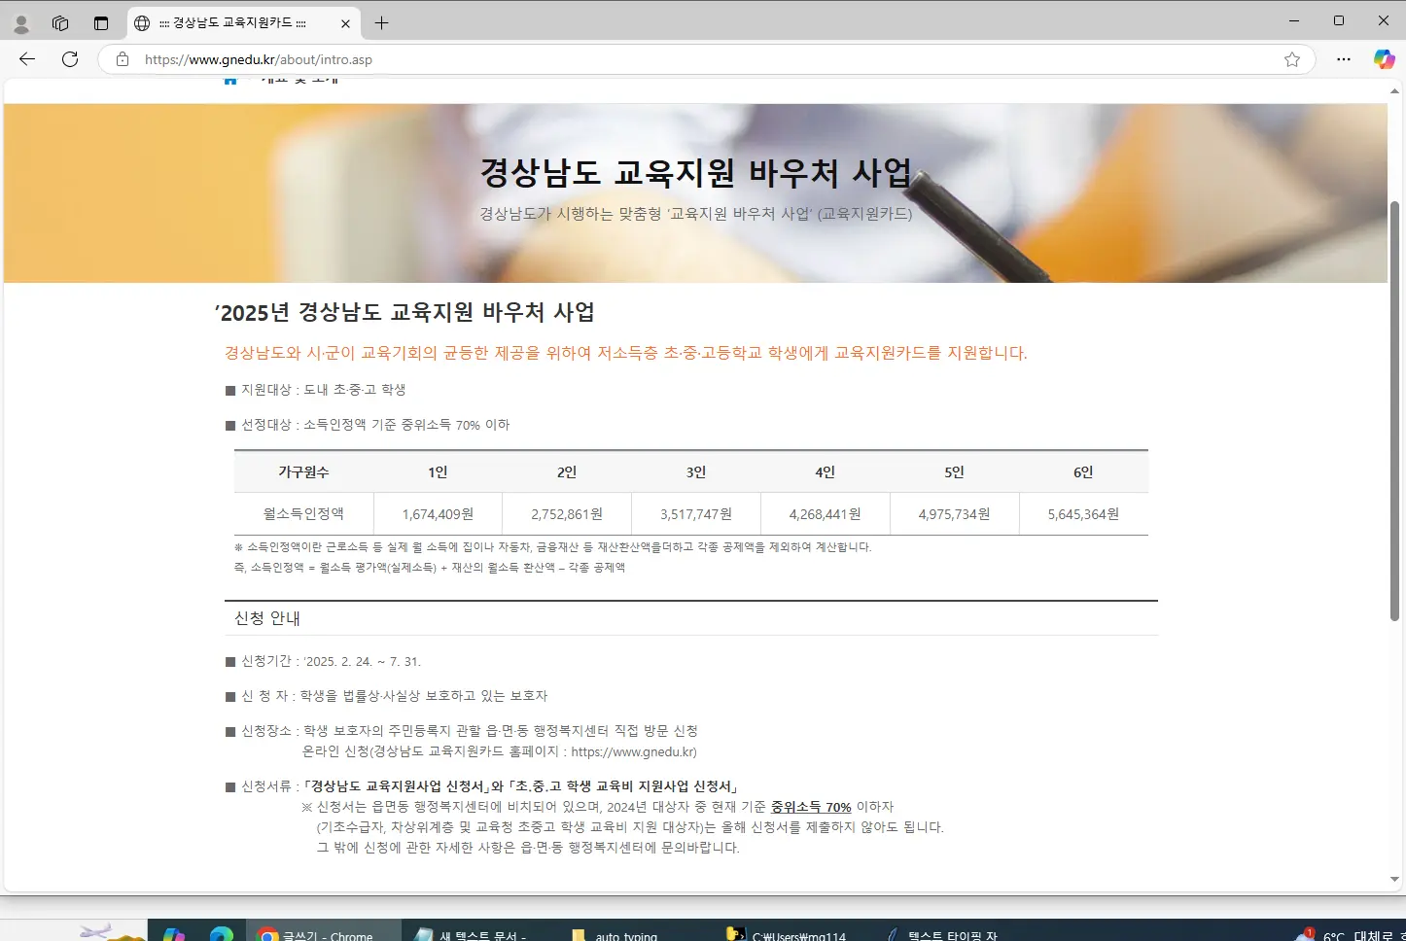This screenshot has width=1406, height=941.
Task: Click the back navigation arrow
Action: 26,59
